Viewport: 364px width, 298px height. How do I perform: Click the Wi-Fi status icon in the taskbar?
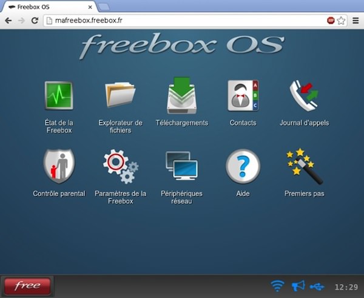pos(277,286)
